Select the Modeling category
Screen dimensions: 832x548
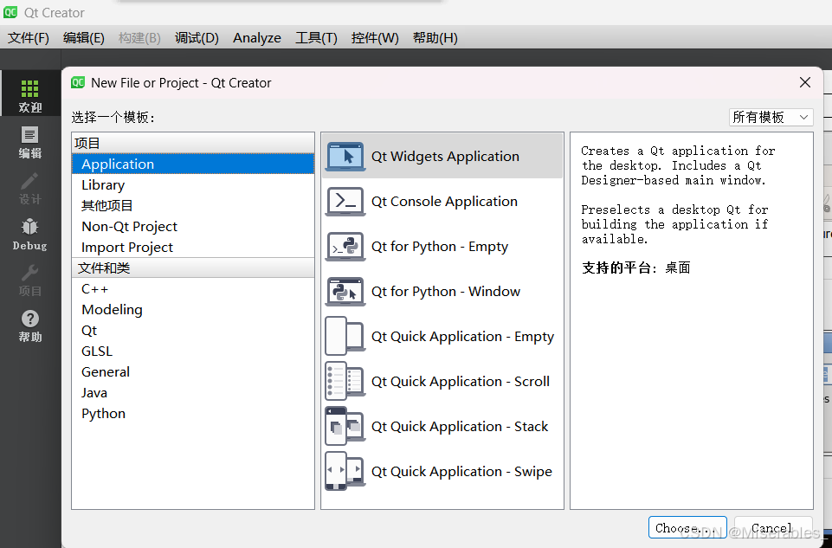point(193,309)
